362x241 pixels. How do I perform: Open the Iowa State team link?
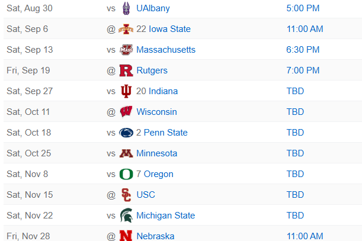[169, 29]
